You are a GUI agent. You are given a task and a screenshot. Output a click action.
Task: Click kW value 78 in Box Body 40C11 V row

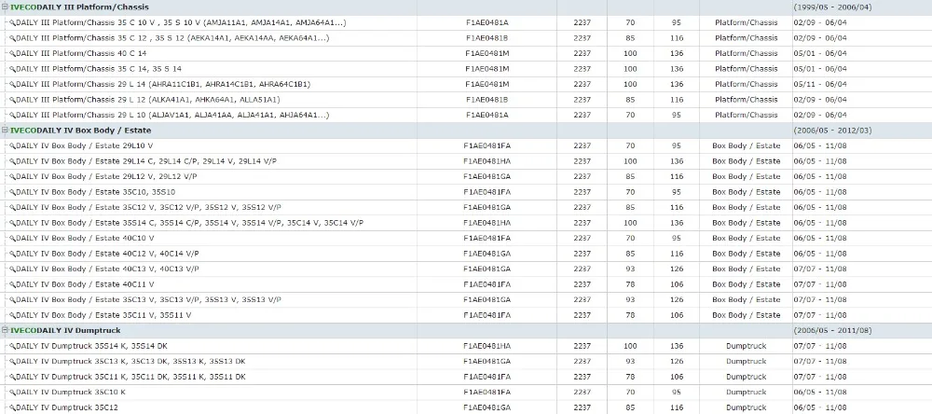pos(630,284)
